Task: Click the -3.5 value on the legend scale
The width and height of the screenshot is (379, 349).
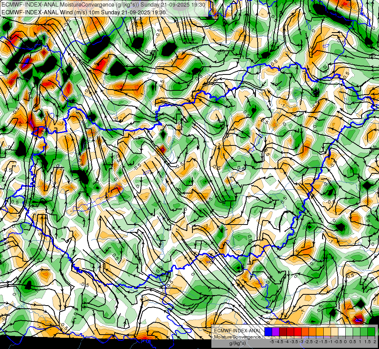Action: pos(294,342)
